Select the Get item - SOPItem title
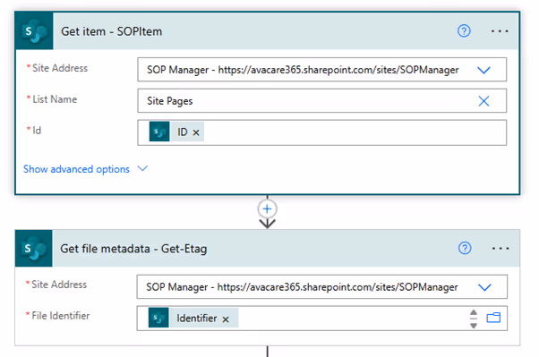 click(111, 31)
